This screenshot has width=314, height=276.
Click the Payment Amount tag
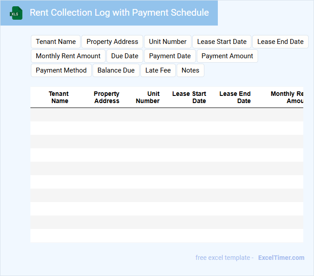tap(227, 56)
